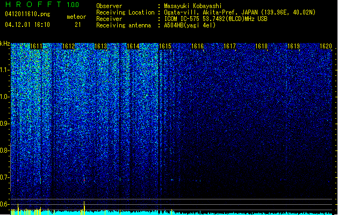Click the Ogata-vill. Akita-Pref. JAPAN location text
Screen dimensions: 338x215
[x=240, y=12]
